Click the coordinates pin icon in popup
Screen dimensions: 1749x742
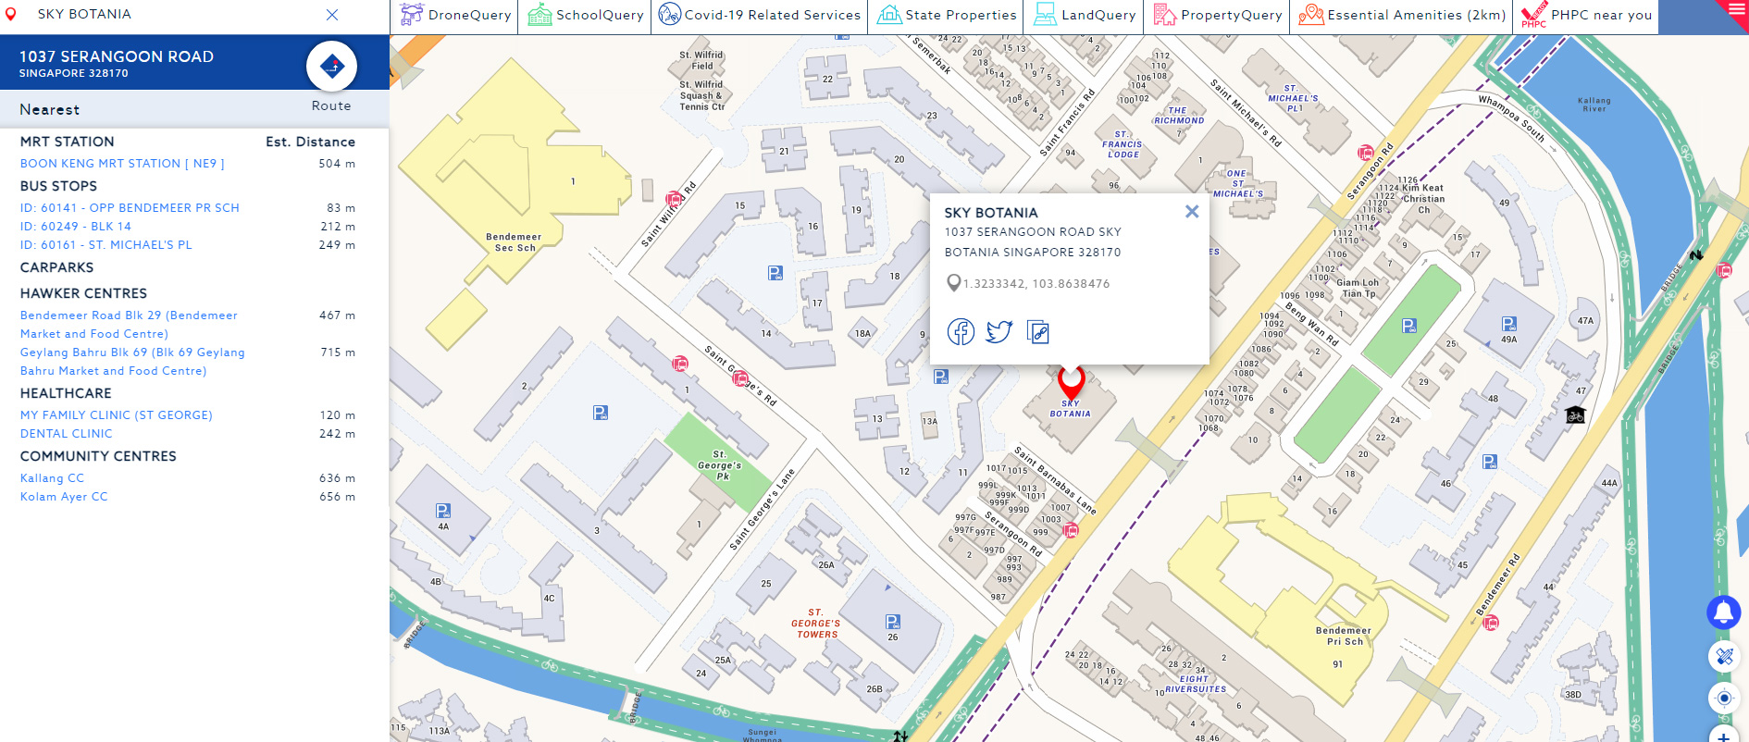953,283
